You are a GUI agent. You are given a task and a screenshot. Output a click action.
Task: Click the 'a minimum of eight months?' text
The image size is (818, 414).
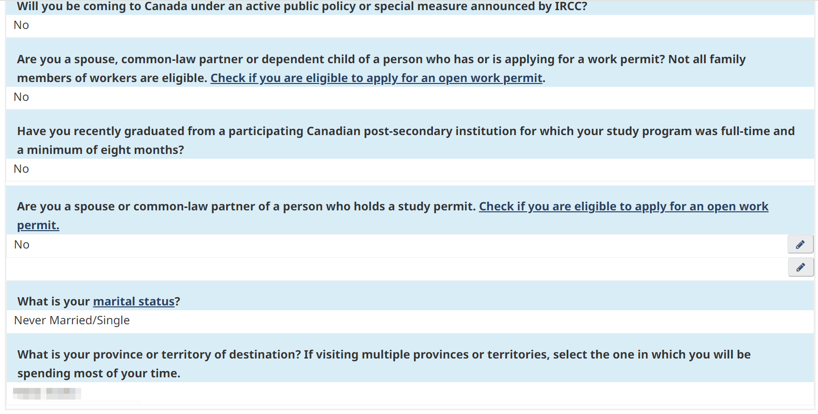click(100, 150)
